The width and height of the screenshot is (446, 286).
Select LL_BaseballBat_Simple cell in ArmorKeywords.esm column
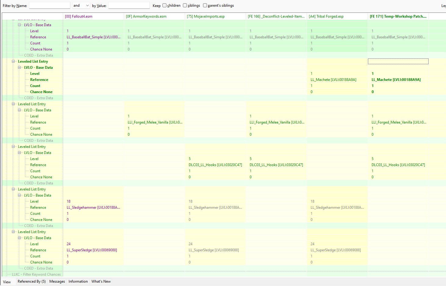pyautogui.click(x=154, y=37)
